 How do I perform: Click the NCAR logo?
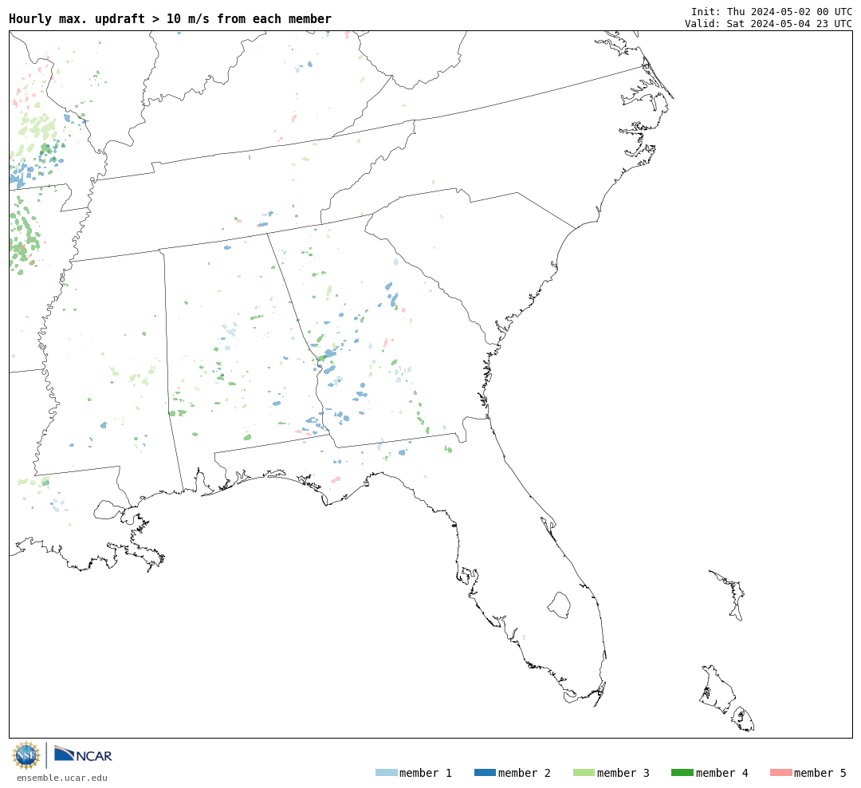point(83,755)
